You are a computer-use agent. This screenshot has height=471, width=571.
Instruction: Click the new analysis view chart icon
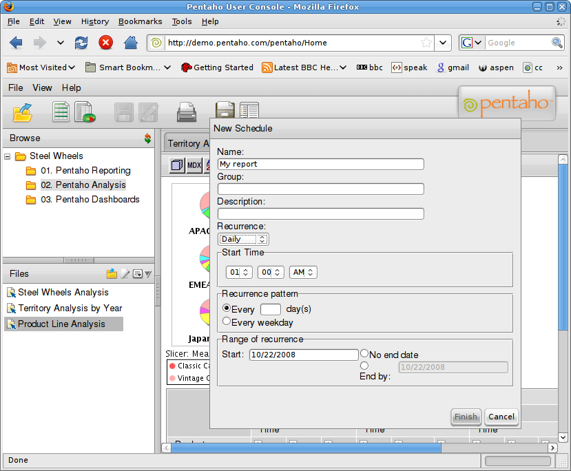(x=85, y=112)
